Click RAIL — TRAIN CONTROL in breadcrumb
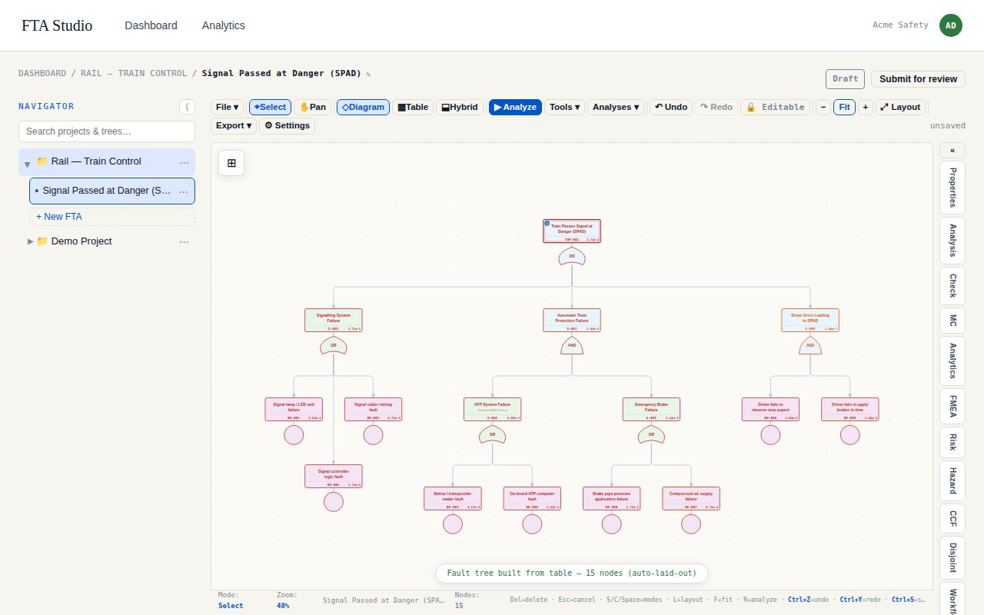 [134, 73]
